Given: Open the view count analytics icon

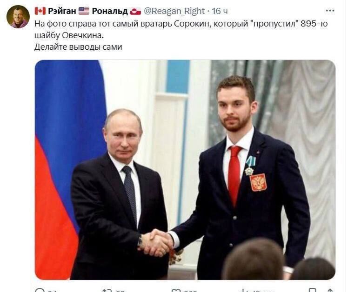Looking at the screenshot, I should [x=244, y=290].
